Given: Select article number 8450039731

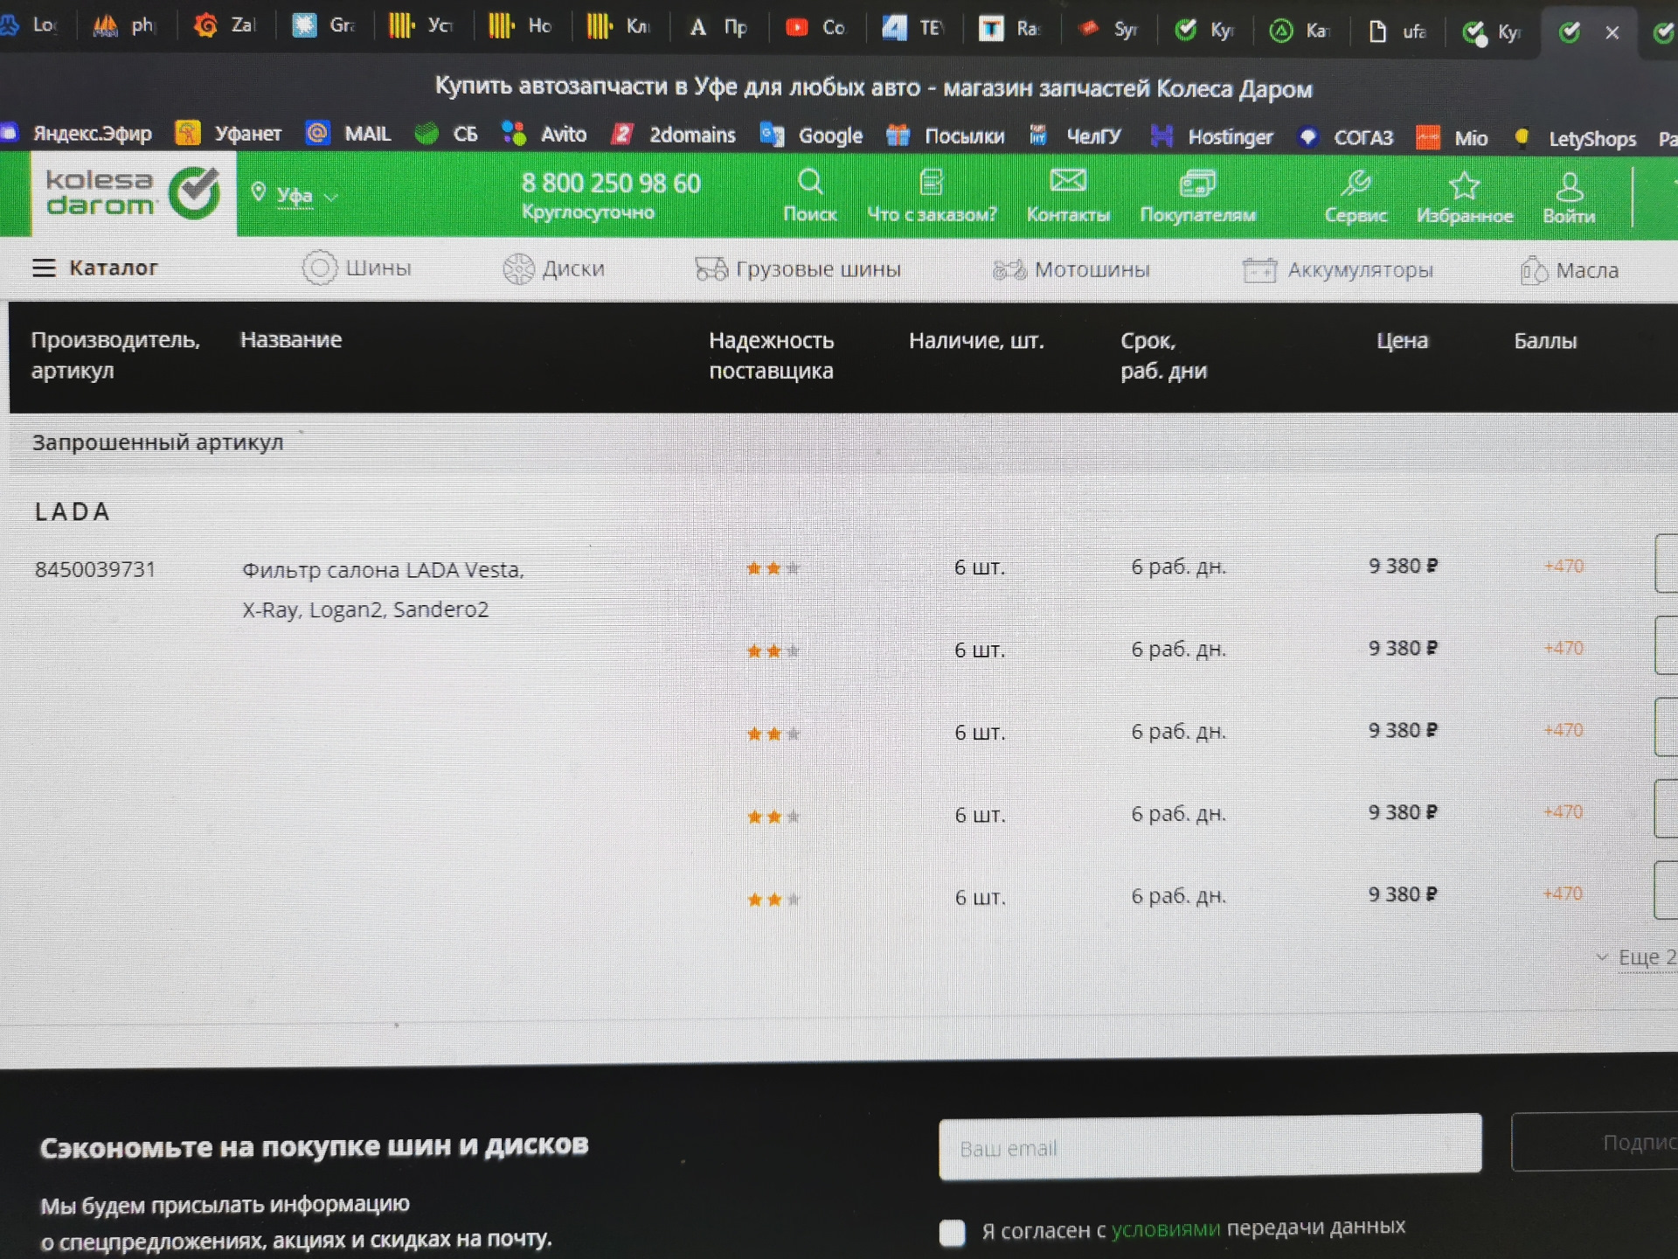Looking at the screenshot, I should click(95, 570).
